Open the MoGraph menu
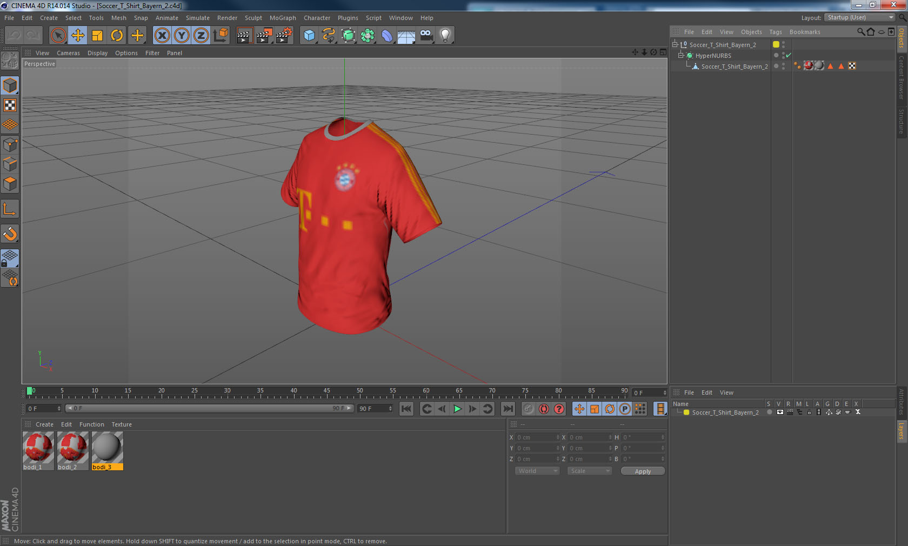Image resolution: width=908 pixels, height=546 pixels. click(283, 18)
